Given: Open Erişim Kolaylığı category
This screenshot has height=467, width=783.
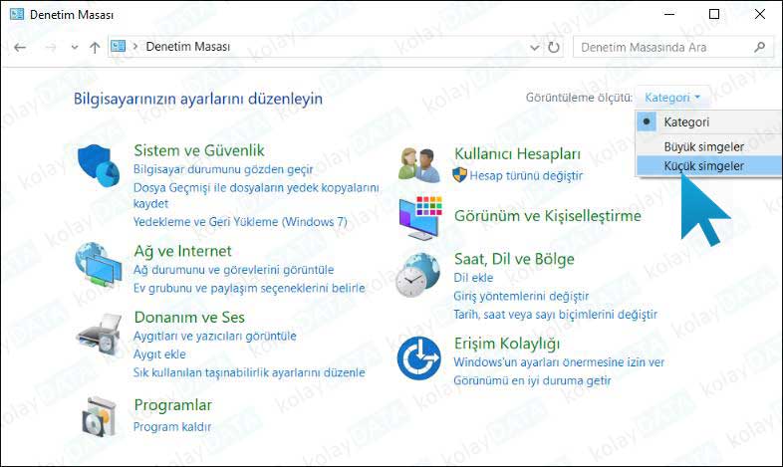Looking at the screenshot, I should tap(507, 344).
